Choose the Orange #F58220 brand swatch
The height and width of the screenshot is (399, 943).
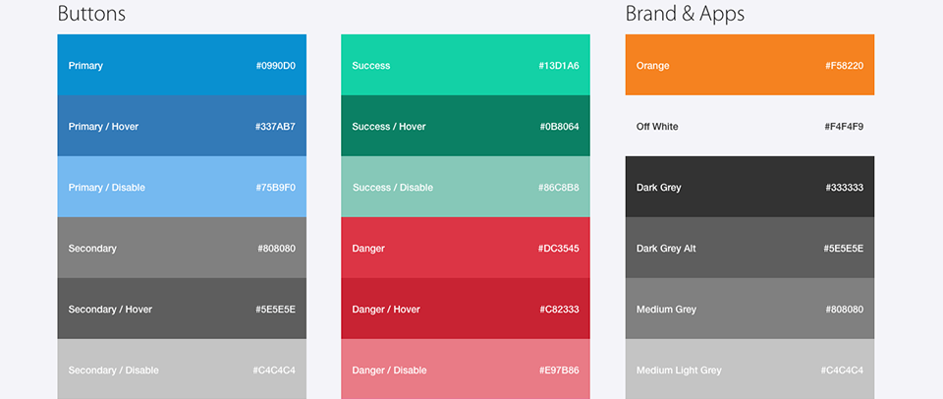click(749, 65)
